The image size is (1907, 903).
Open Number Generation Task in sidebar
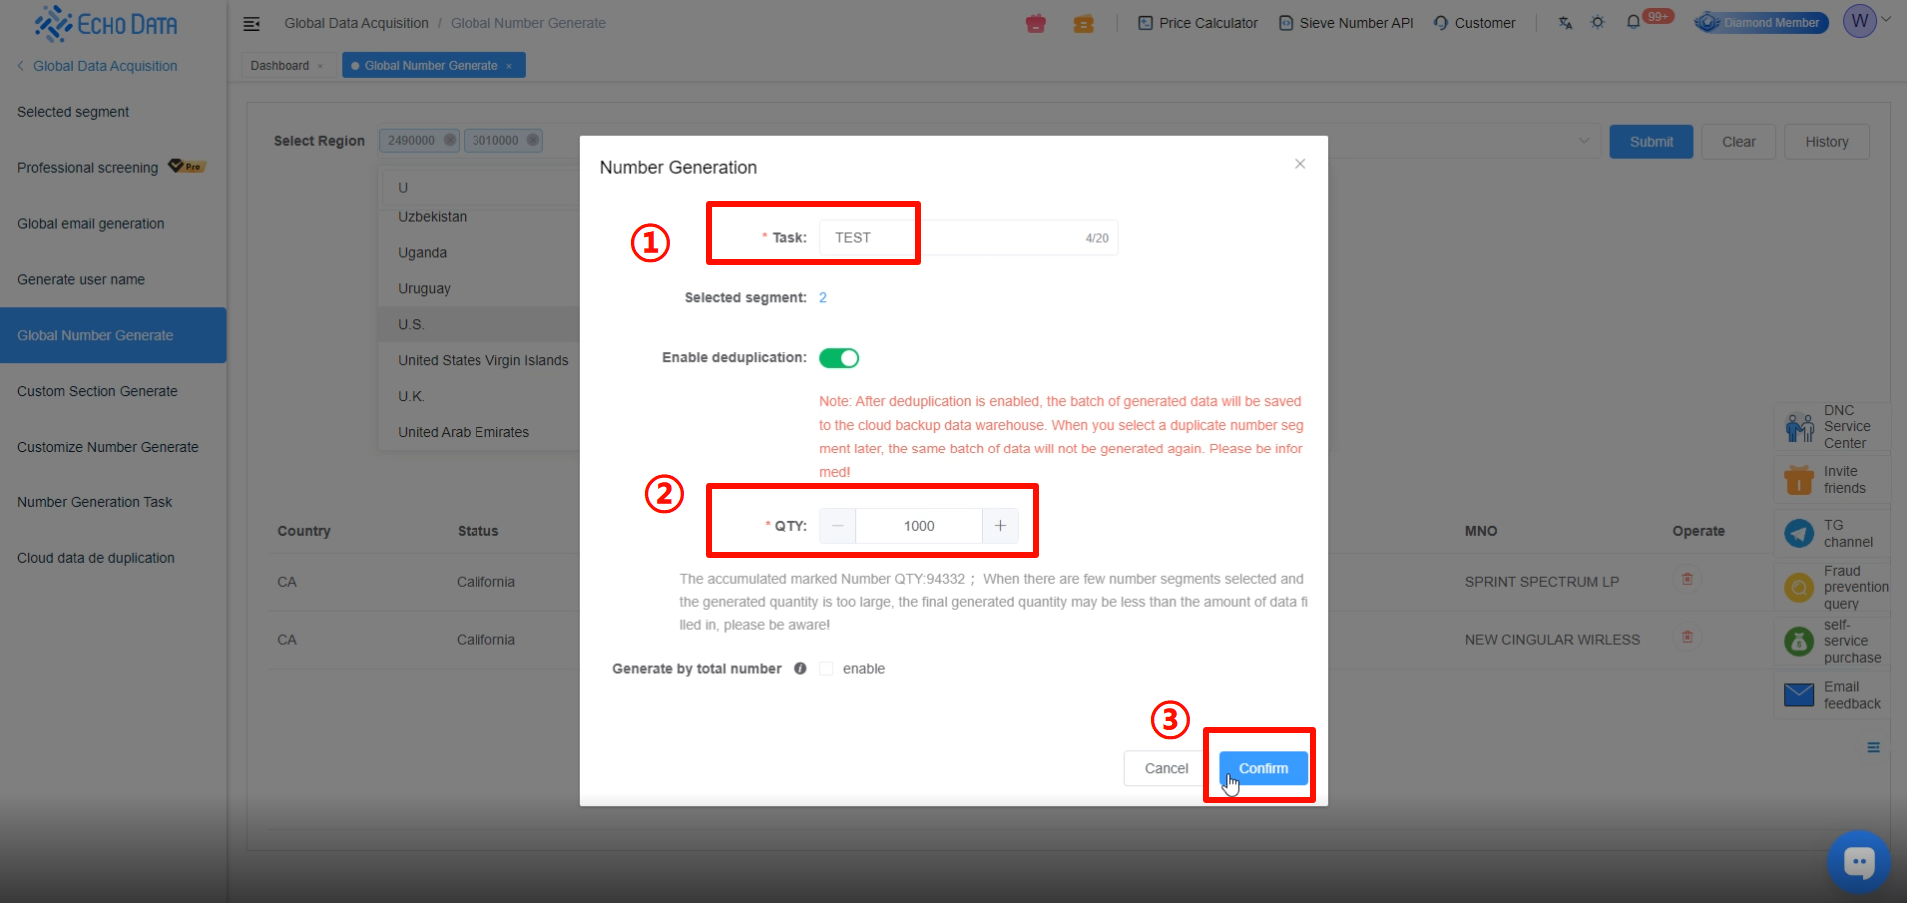point(95,502)
